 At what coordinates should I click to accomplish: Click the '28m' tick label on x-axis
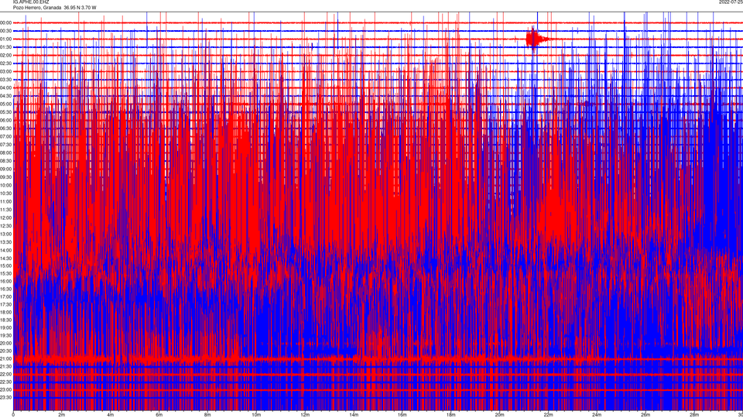[x=694, y=415]
